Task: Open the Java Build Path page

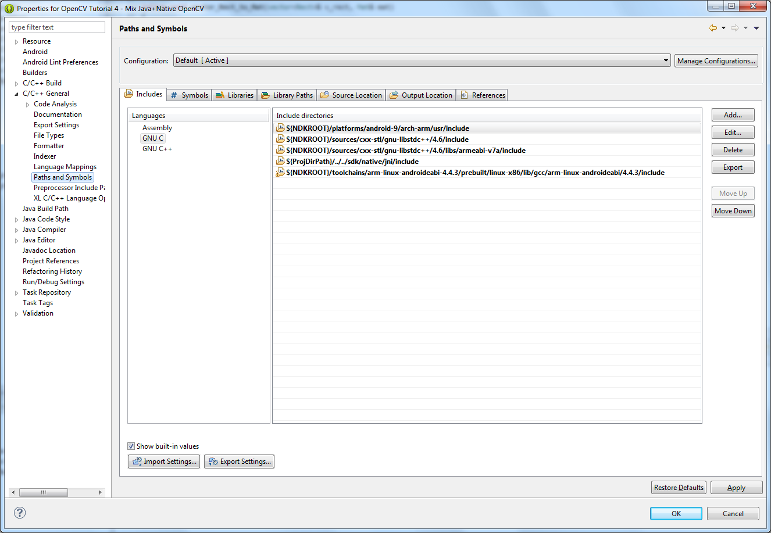Action: pyautogui.click(x=45, y=209)
